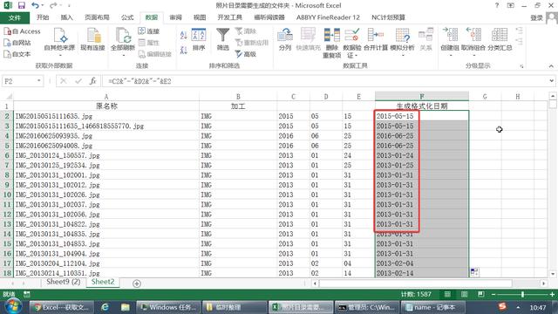Click the insert function fx icon

93,81
